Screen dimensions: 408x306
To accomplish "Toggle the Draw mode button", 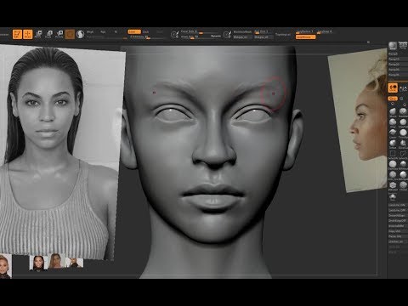I will point(28,34).
